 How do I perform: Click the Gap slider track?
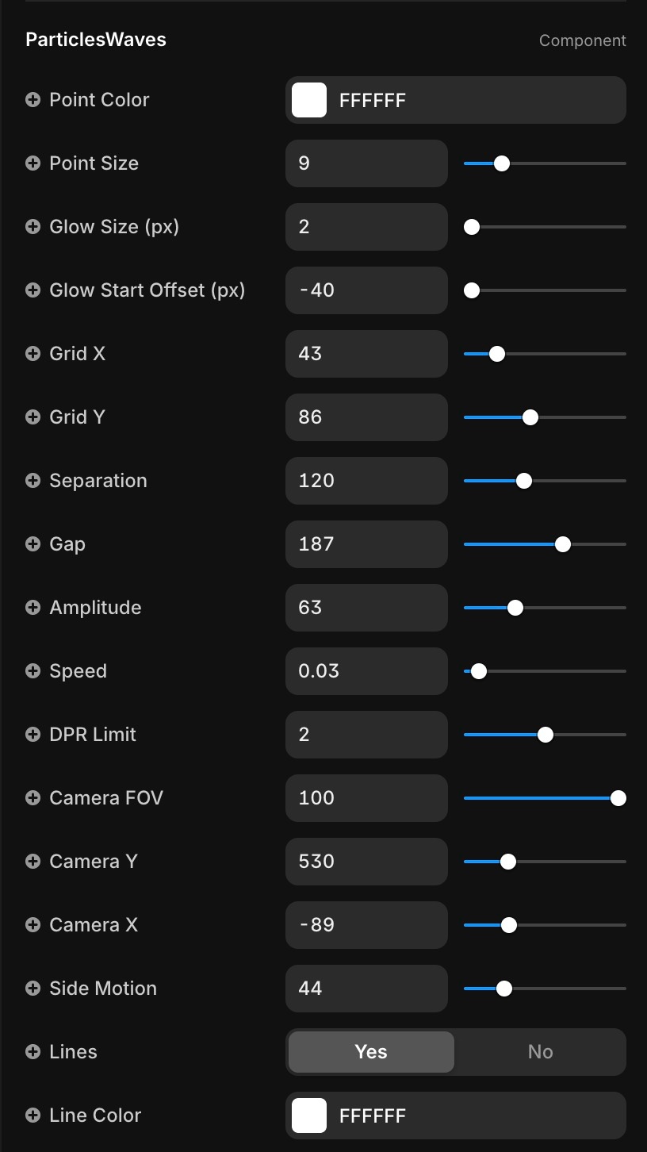595,544
